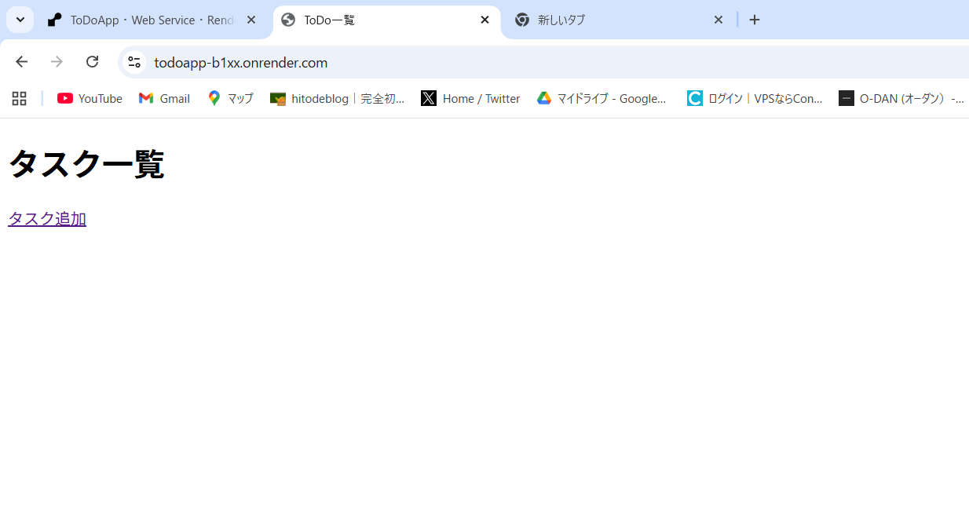Go back to previous page
Image resolution: width=969 pixels, height=515 pixels.
pos(22,62)
